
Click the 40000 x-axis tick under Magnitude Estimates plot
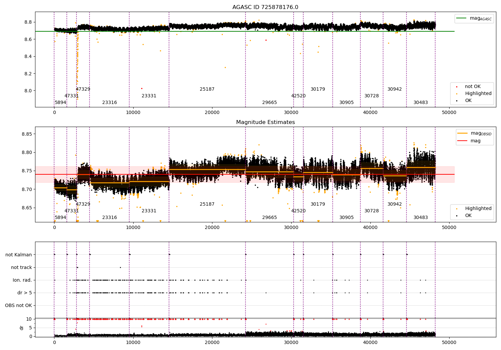(x=370, y=228)
